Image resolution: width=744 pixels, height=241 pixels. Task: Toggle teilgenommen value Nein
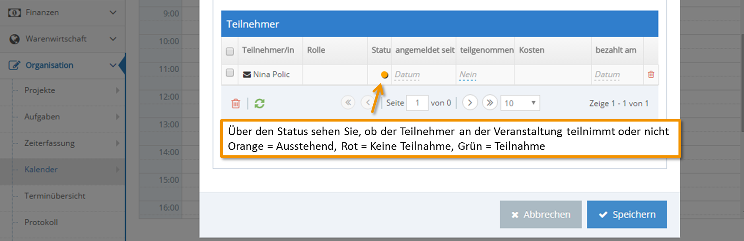pyautogui.click(x=468, y=75)
